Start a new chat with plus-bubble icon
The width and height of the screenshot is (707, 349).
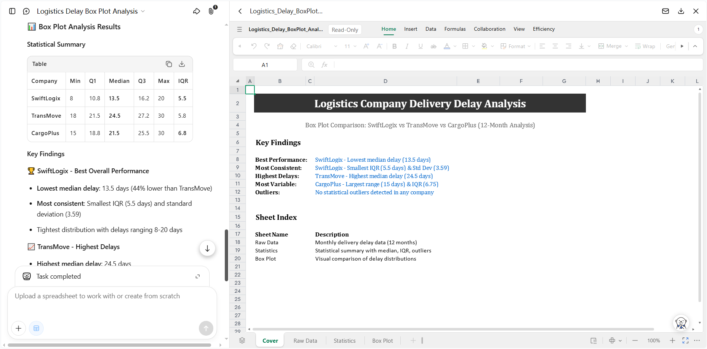[x=26, y=11]
